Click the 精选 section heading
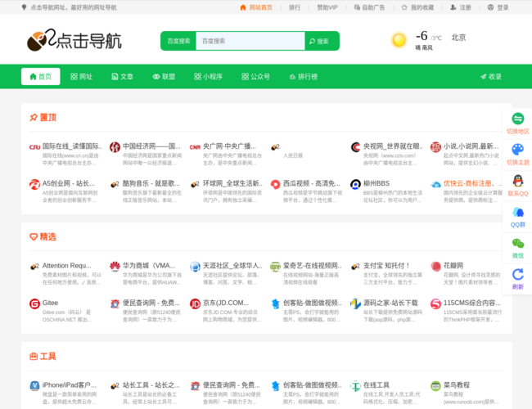The image size is (532, 409). [x=43, y=236]
